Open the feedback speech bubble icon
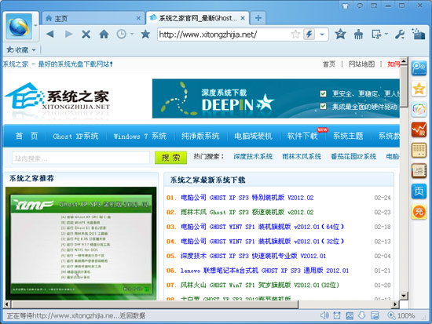The height and width of the screenshot is (324, 432). click(360, 5)
